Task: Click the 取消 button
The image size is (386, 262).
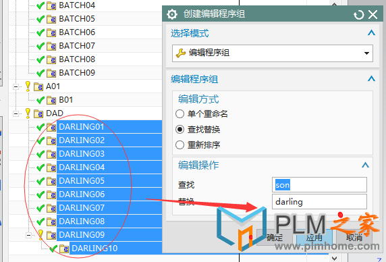Action: point(354,238)
